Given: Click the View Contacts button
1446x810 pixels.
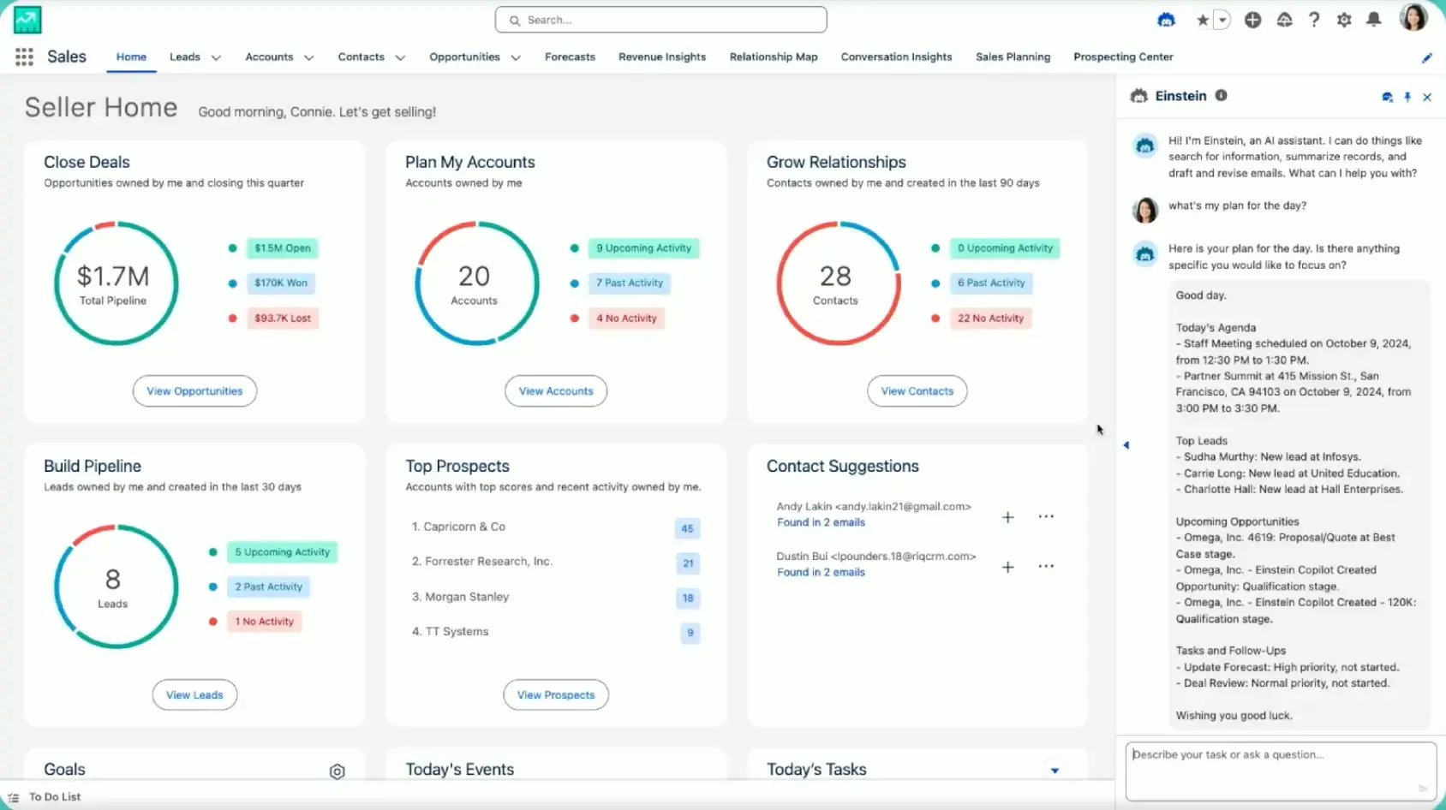Looking at the screenshot, I should click(x=917, y=391).
